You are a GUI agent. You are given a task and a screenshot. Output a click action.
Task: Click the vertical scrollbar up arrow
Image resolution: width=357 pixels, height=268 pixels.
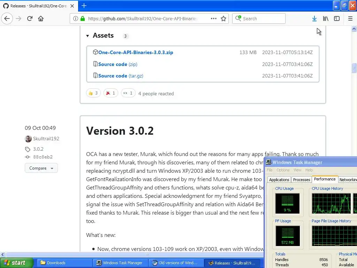(354, 29)
